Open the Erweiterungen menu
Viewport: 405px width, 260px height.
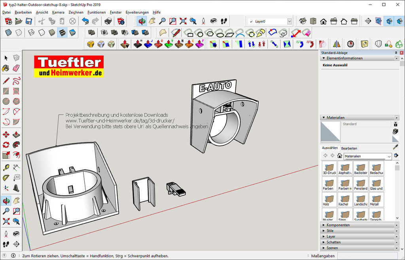137,12
